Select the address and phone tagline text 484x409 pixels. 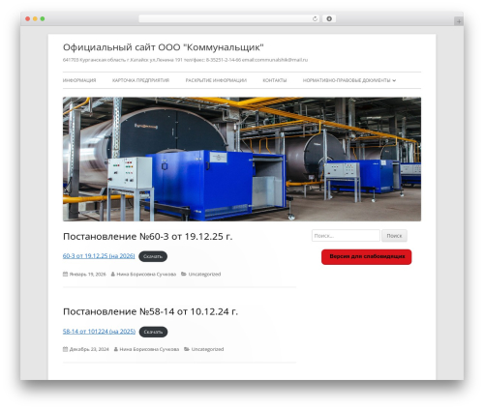(x=185, y=60)
